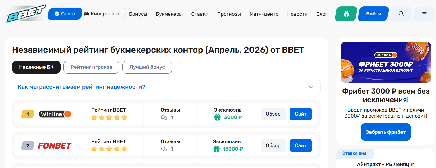
Task: Open the Бонусы menu item
Action: click(138, 14)
